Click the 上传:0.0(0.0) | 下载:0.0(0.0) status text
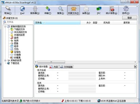Image resolution: width=140 pixels, height=104 pixels. click(x=78, y=101)
